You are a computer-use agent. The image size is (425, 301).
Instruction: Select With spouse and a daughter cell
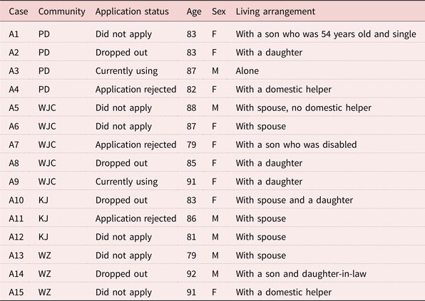[294, 200]
